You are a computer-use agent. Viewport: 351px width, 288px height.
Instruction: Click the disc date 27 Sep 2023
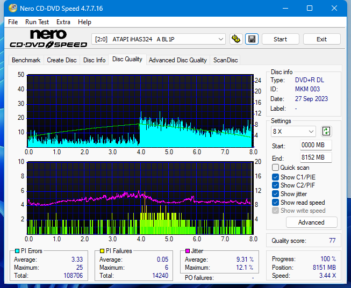(x=311, y=99)
